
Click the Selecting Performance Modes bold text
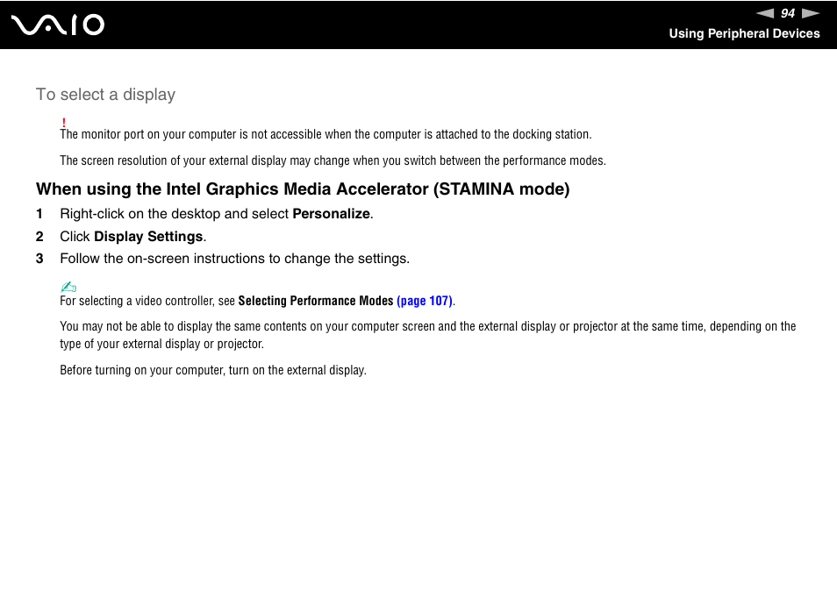[x=316, y=301]
